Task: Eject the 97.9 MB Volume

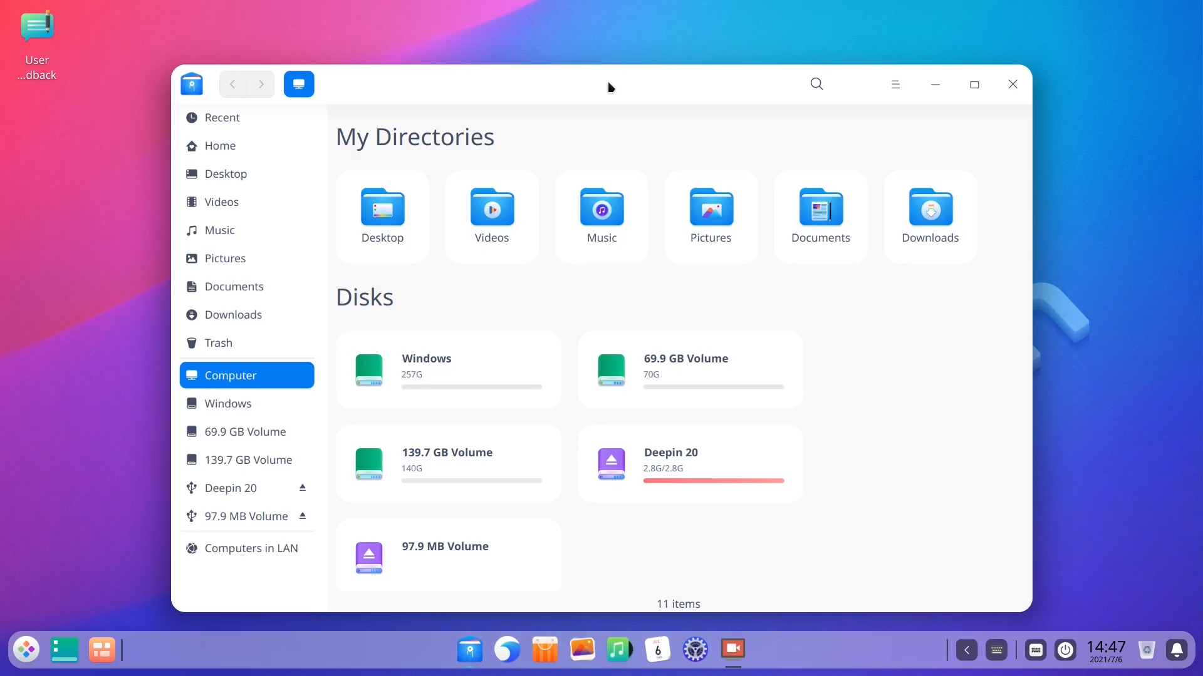Action: [302, 516]
